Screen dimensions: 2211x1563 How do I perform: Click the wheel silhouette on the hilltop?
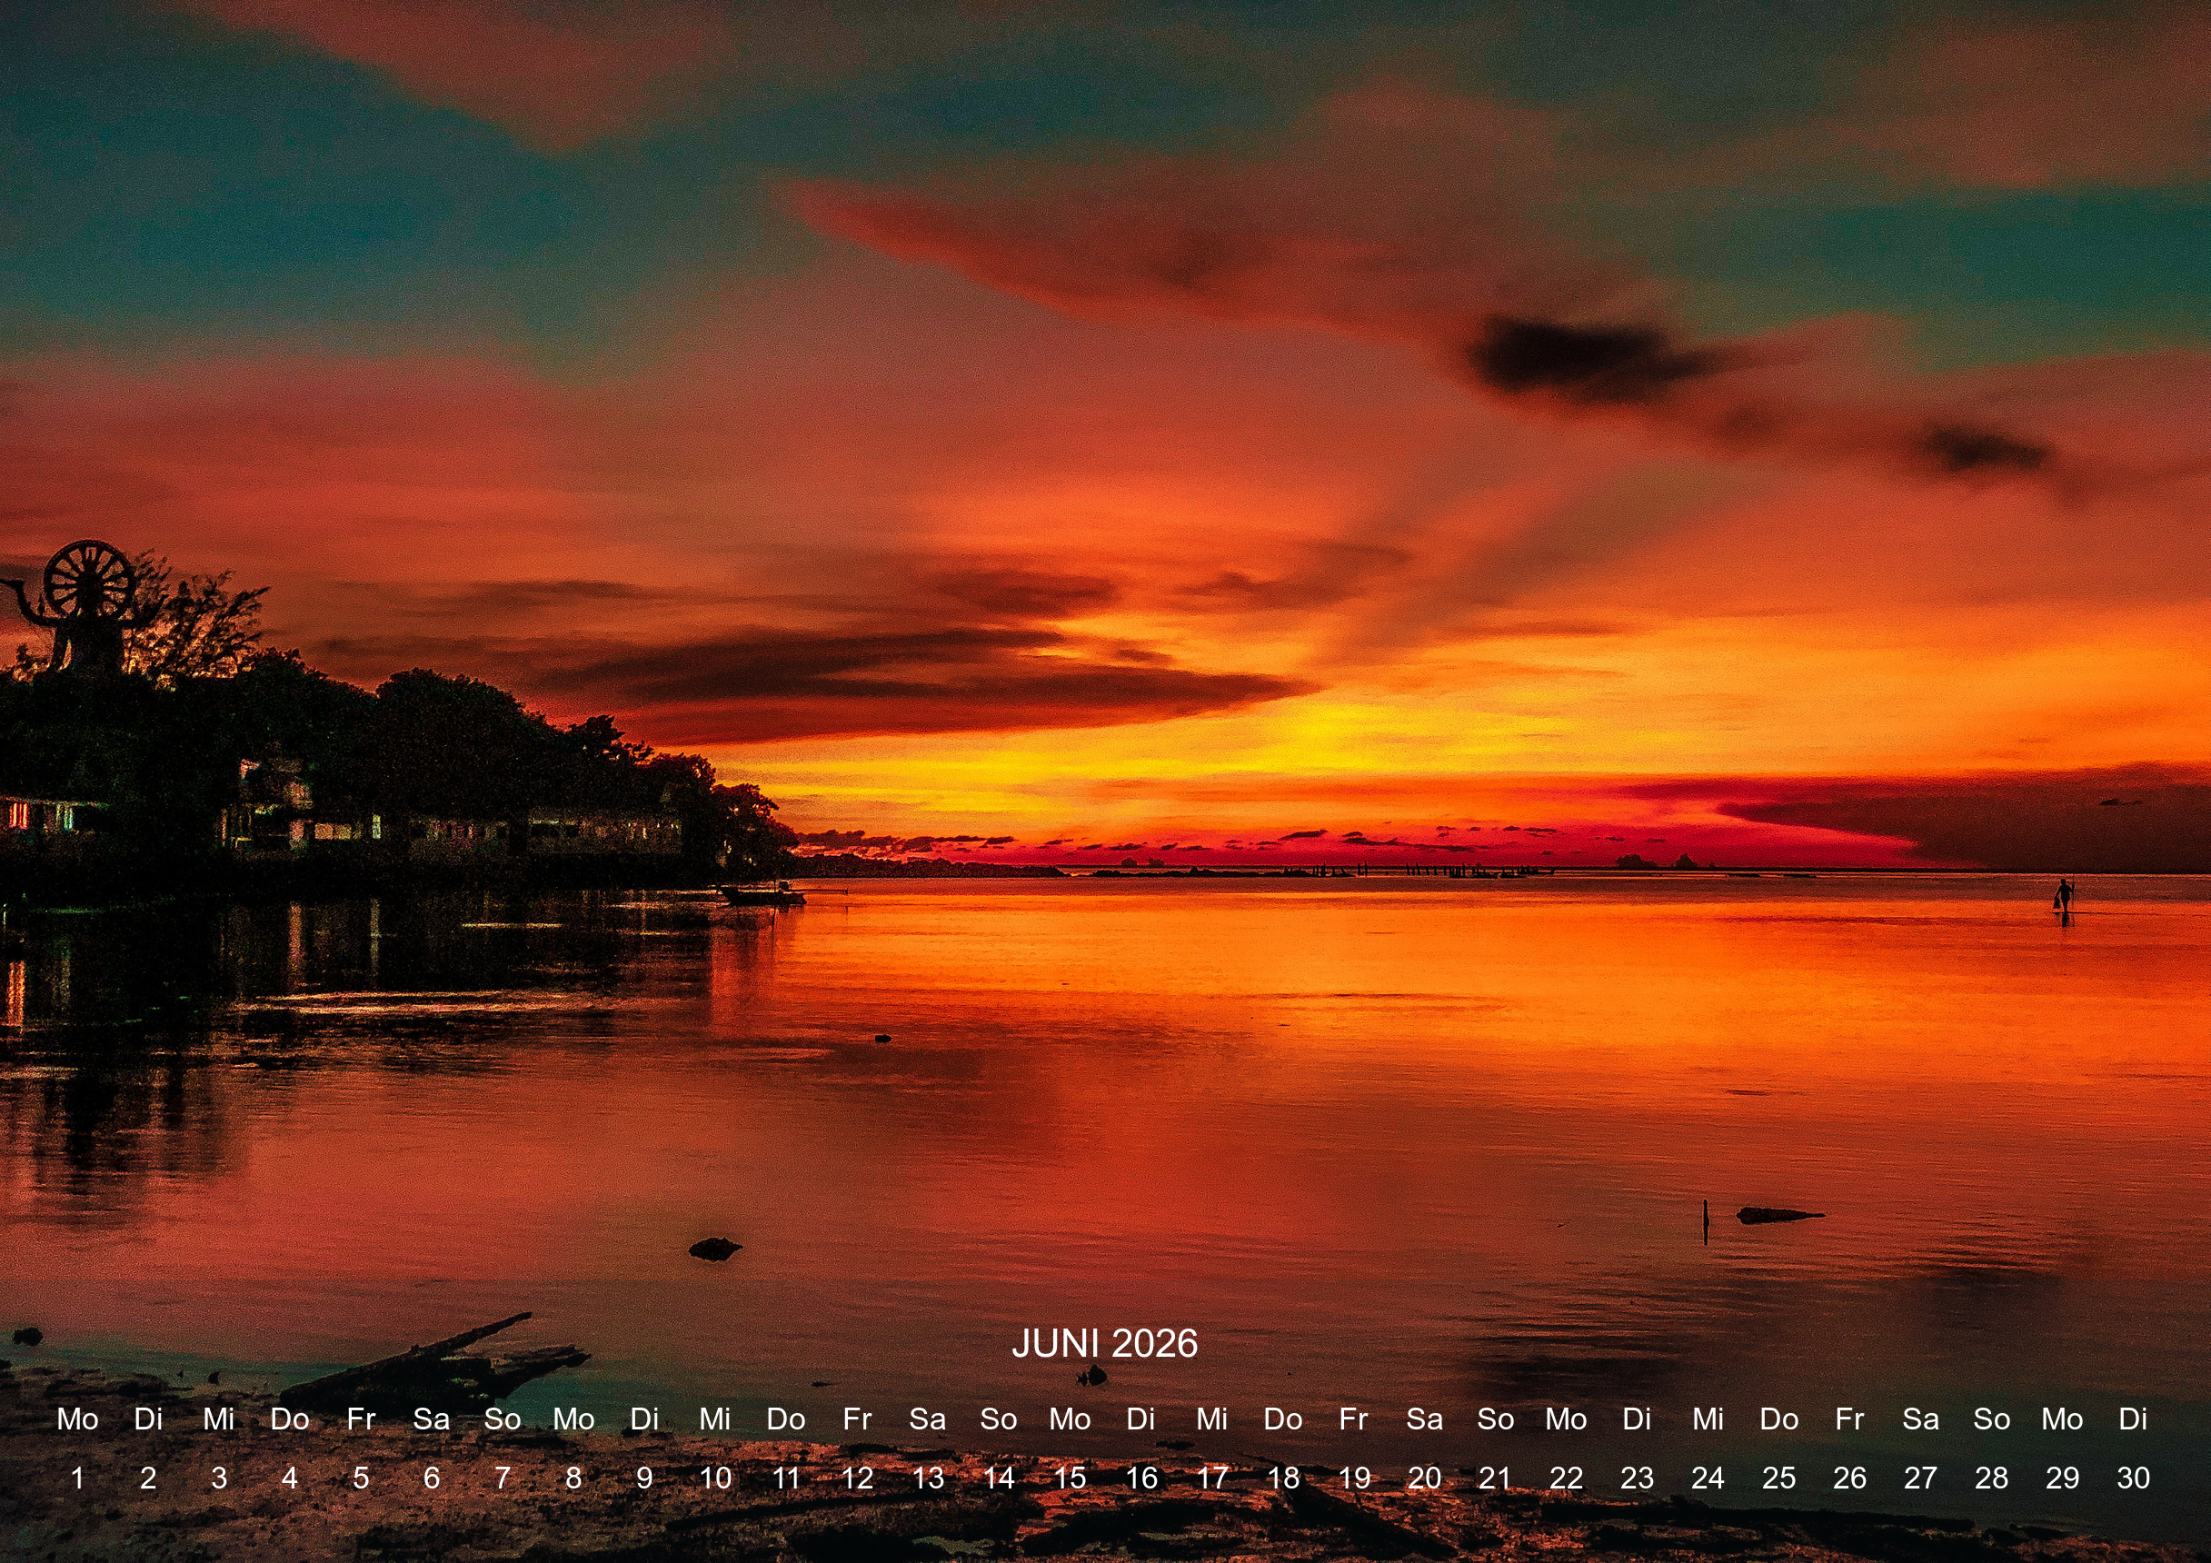pos(88,582)
